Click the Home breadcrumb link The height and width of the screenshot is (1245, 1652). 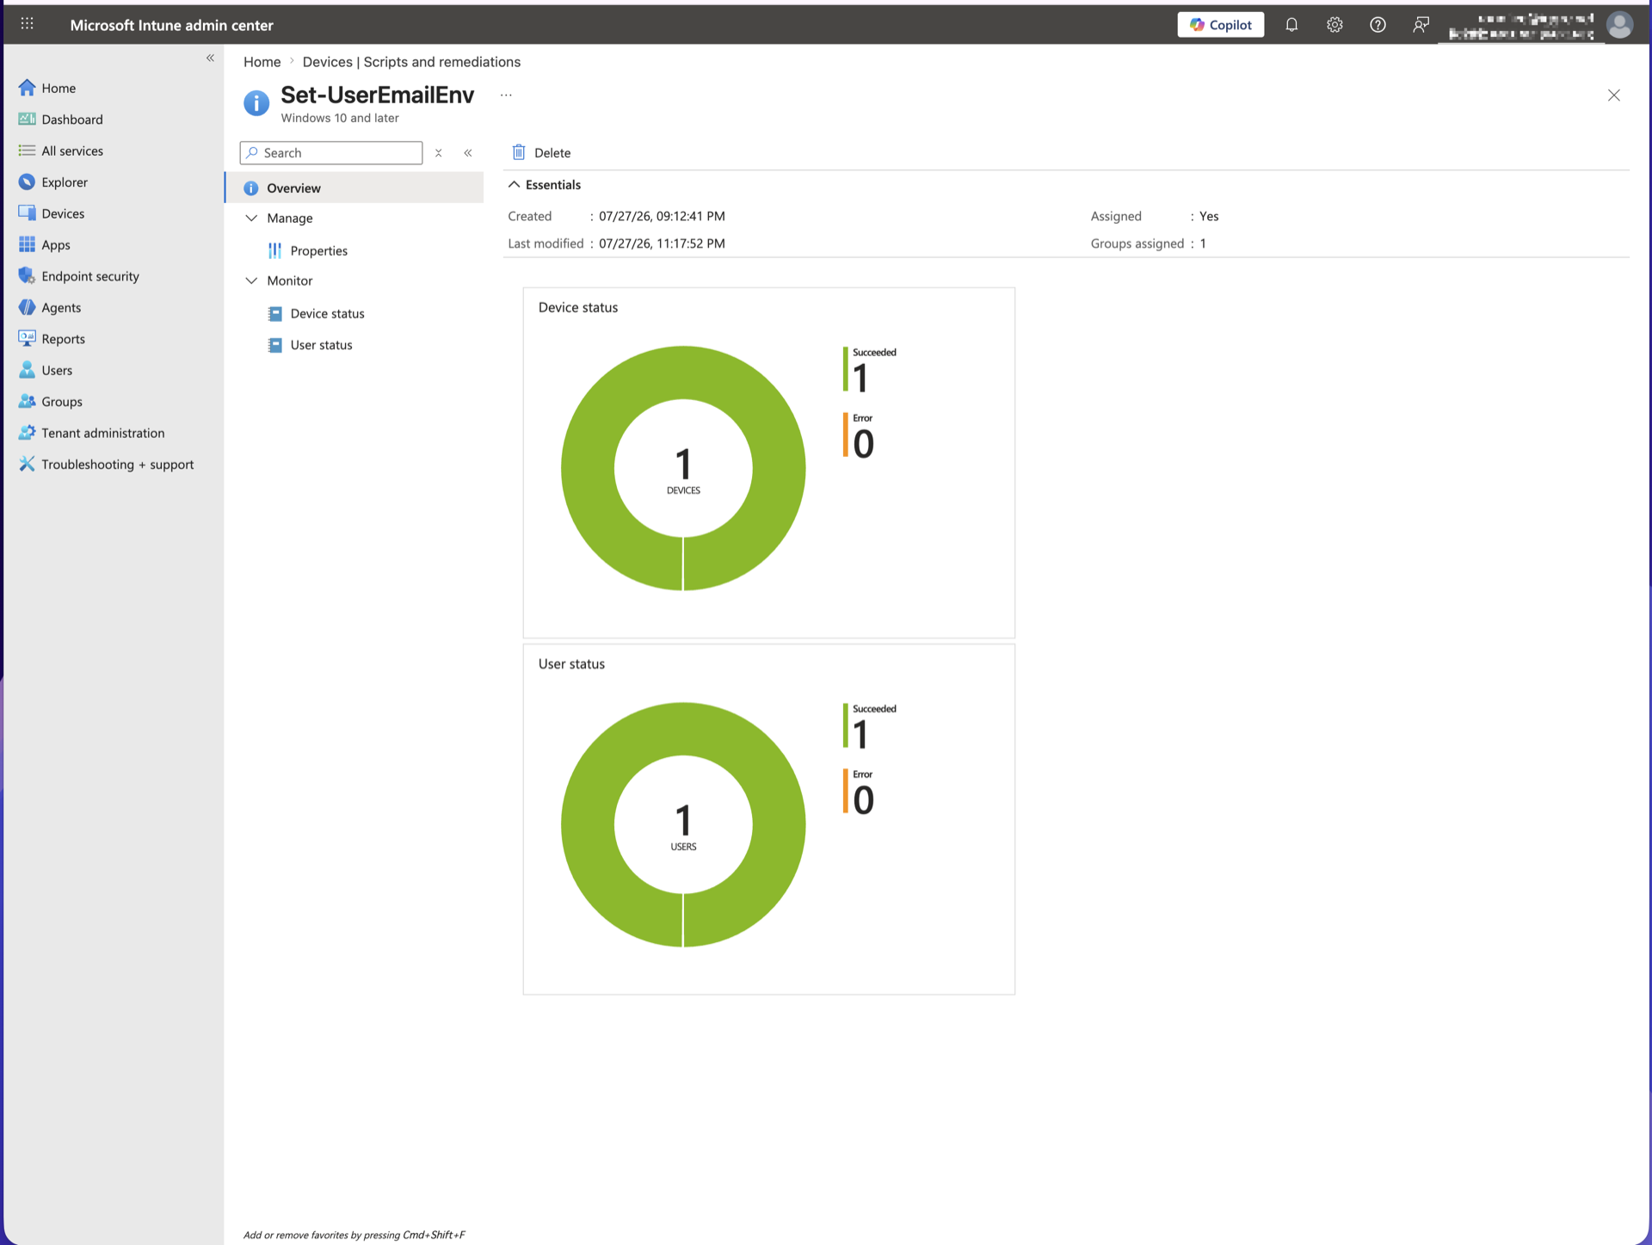coord(262,62)
